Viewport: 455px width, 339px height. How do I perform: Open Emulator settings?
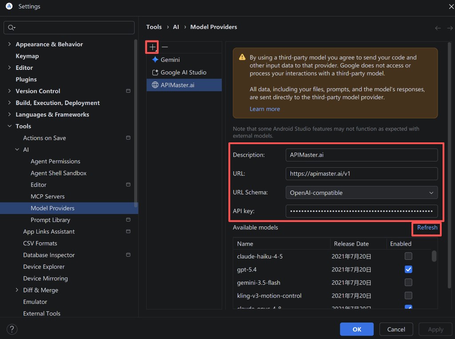[35, 302]
